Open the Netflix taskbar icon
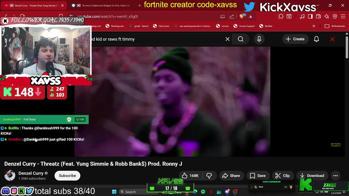This screenshot has width=349, height=196. coord(211,192)
